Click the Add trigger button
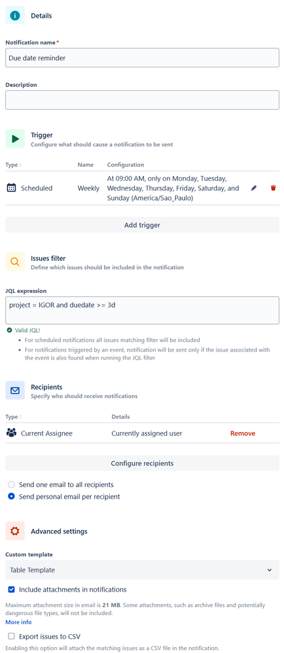The height and width of the screenshot is (653, 284). [142, 225]
